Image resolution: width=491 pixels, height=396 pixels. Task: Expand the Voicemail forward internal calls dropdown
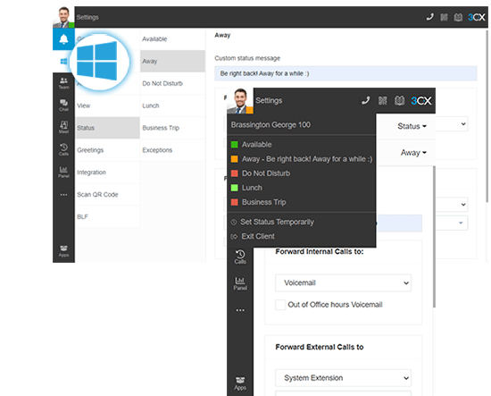pos(343,282)
